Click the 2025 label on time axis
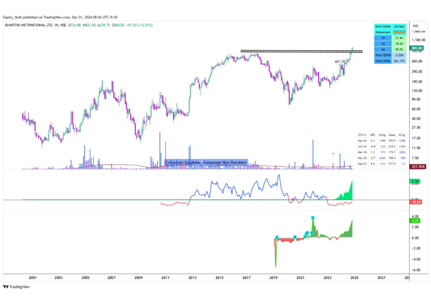431x305 pixels. click(354, 278)
